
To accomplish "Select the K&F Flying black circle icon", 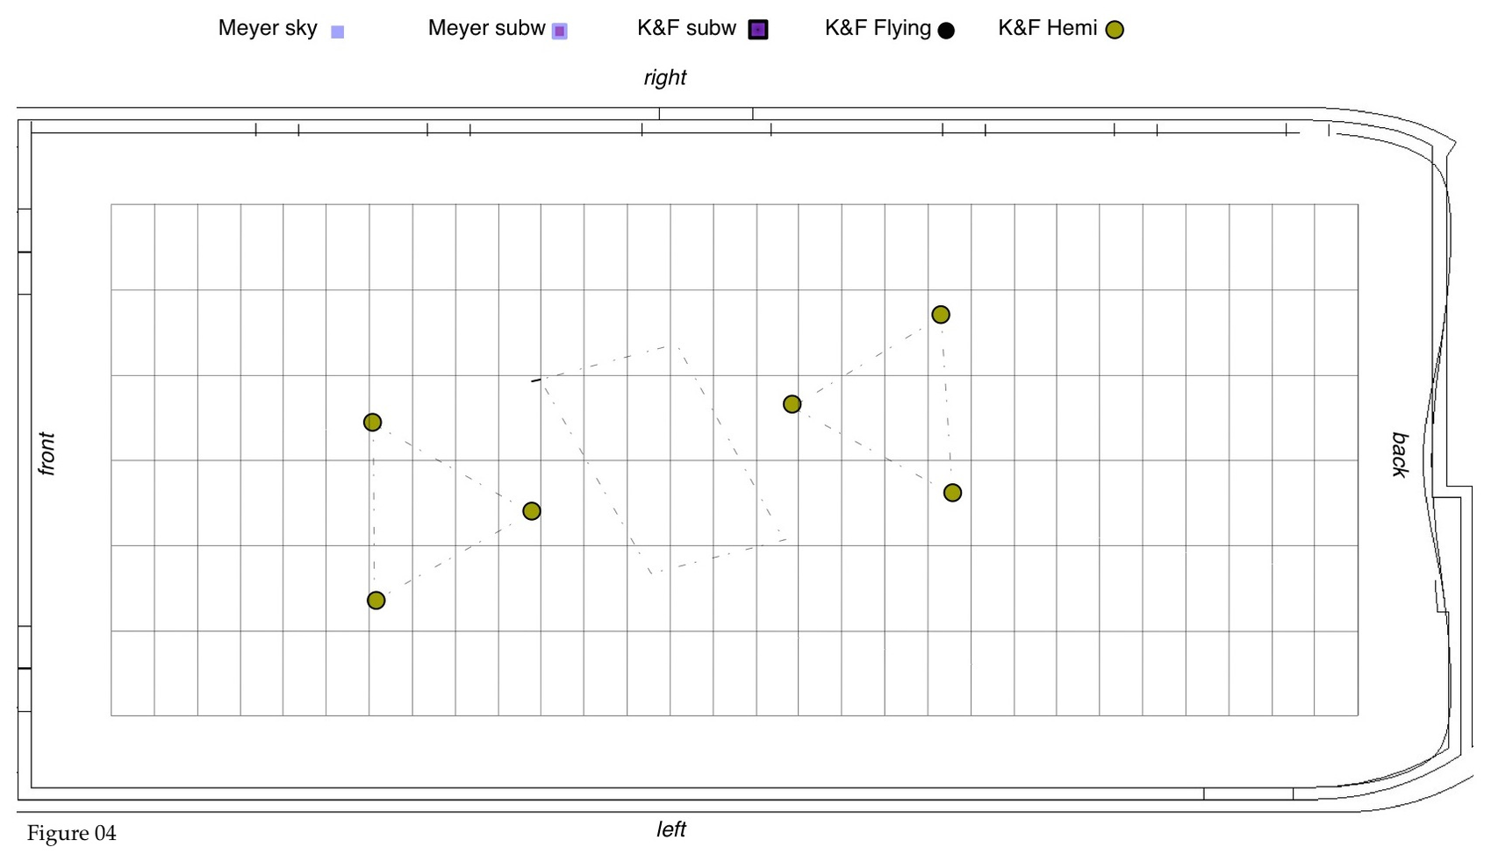I will pos(946,31).
